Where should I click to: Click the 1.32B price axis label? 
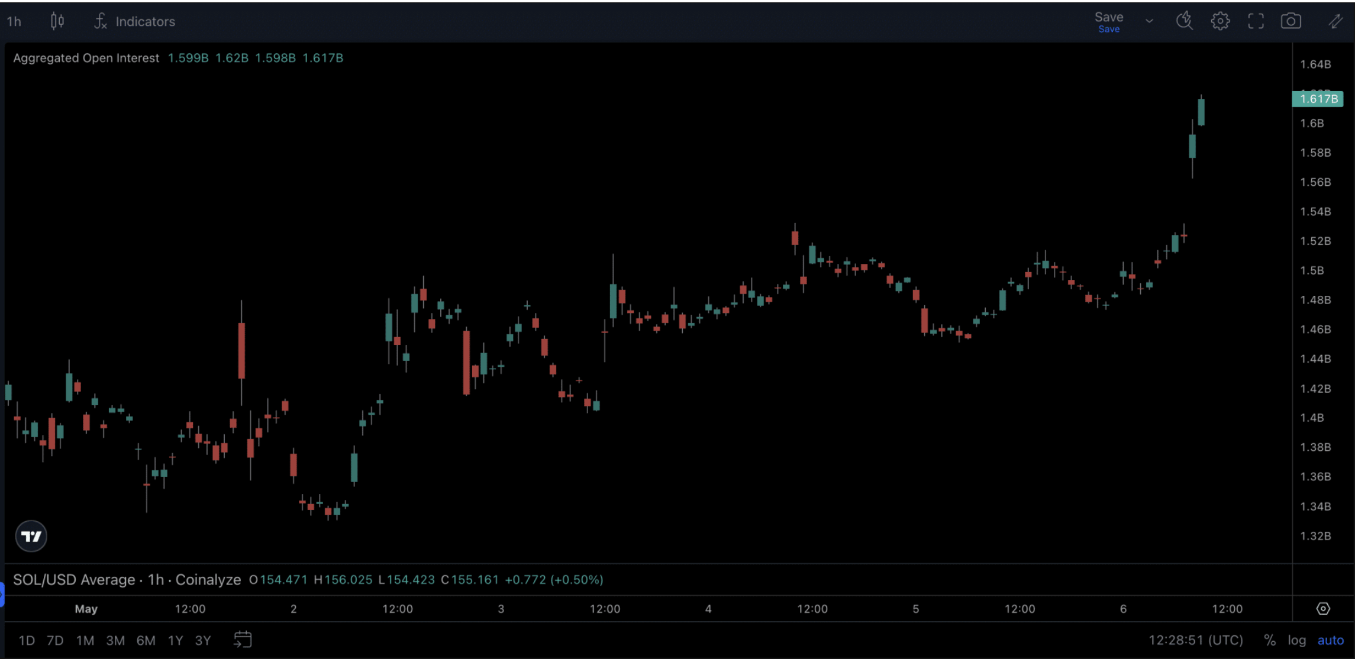coord(1315,536)
